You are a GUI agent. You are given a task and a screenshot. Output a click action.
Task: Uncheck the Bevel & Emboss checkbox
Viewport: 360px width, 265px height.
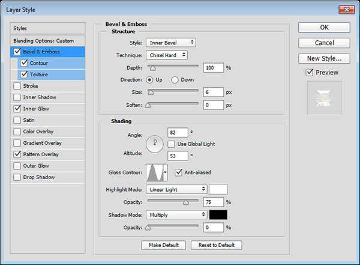[16, 52]
